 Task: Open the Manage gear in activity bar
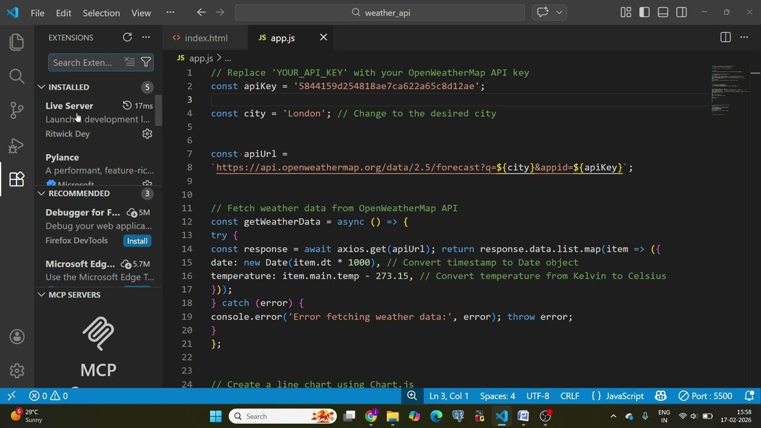click(17, 370)
